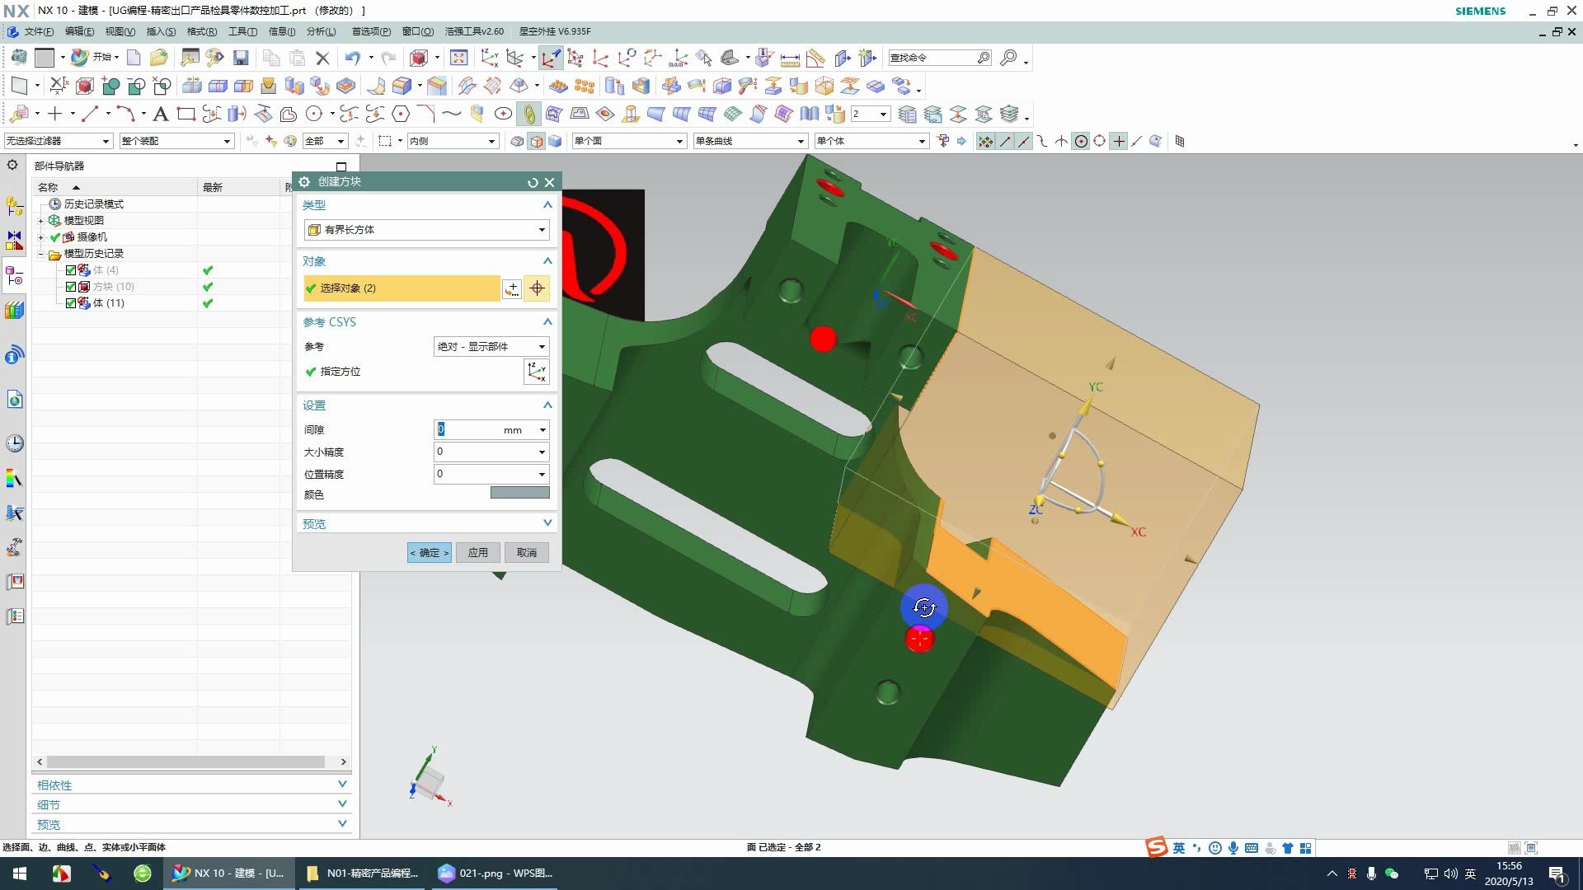This screenshot has width=1583, height=890.
Task: Click the Undo arrow icon
Action: click(353, 58)
